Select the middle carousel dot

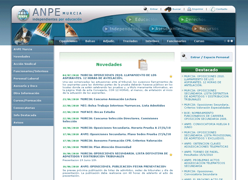(229, 41)
